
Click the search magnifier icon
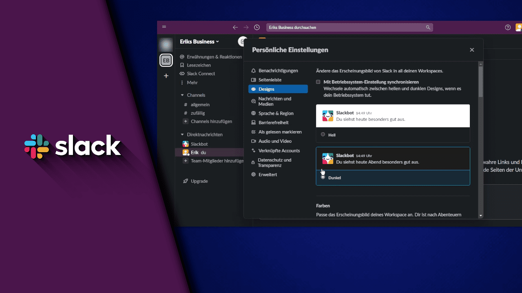click(x=428, y=27)
